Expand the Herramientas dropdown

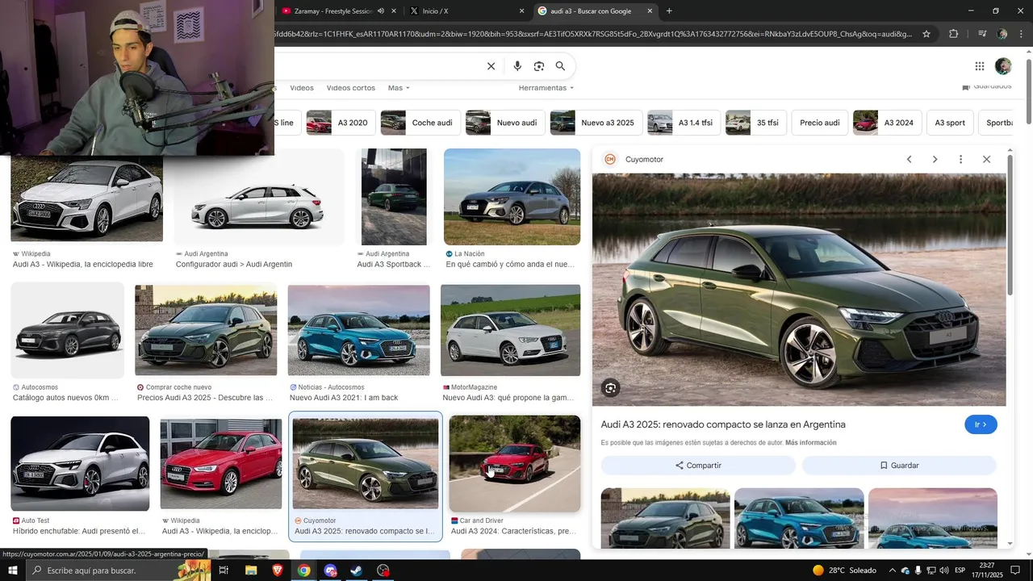[x=546, y=88]
